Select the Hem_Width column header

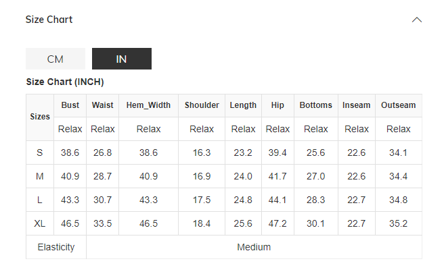point(148,105)
